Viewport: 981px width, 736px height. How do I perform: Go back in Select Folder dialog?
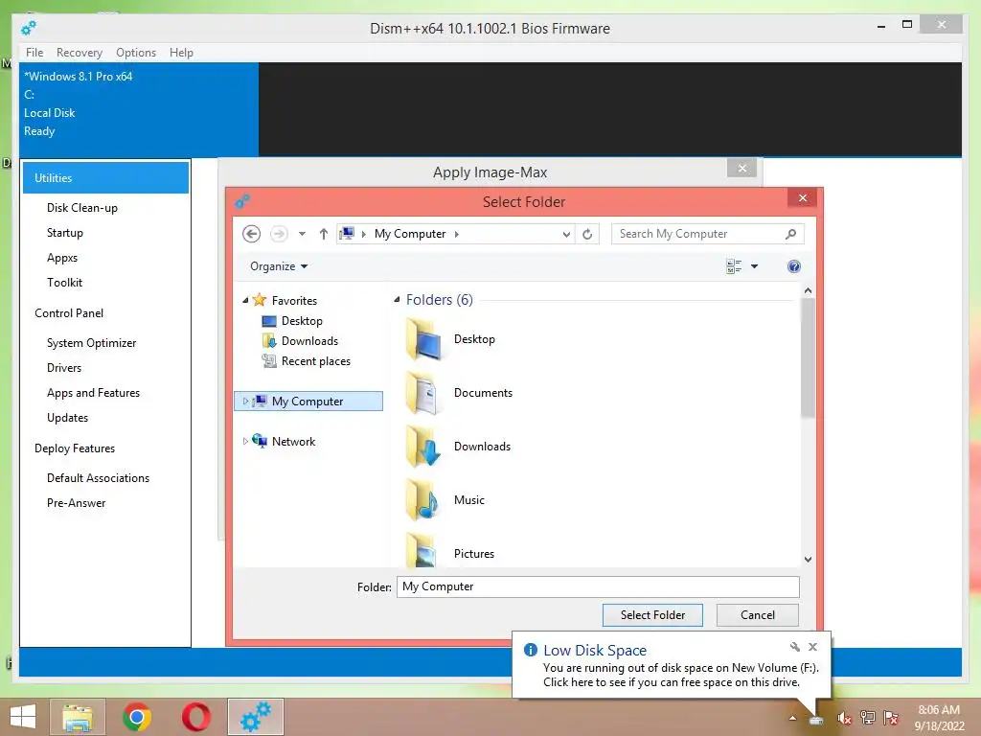tap(252, 234)
